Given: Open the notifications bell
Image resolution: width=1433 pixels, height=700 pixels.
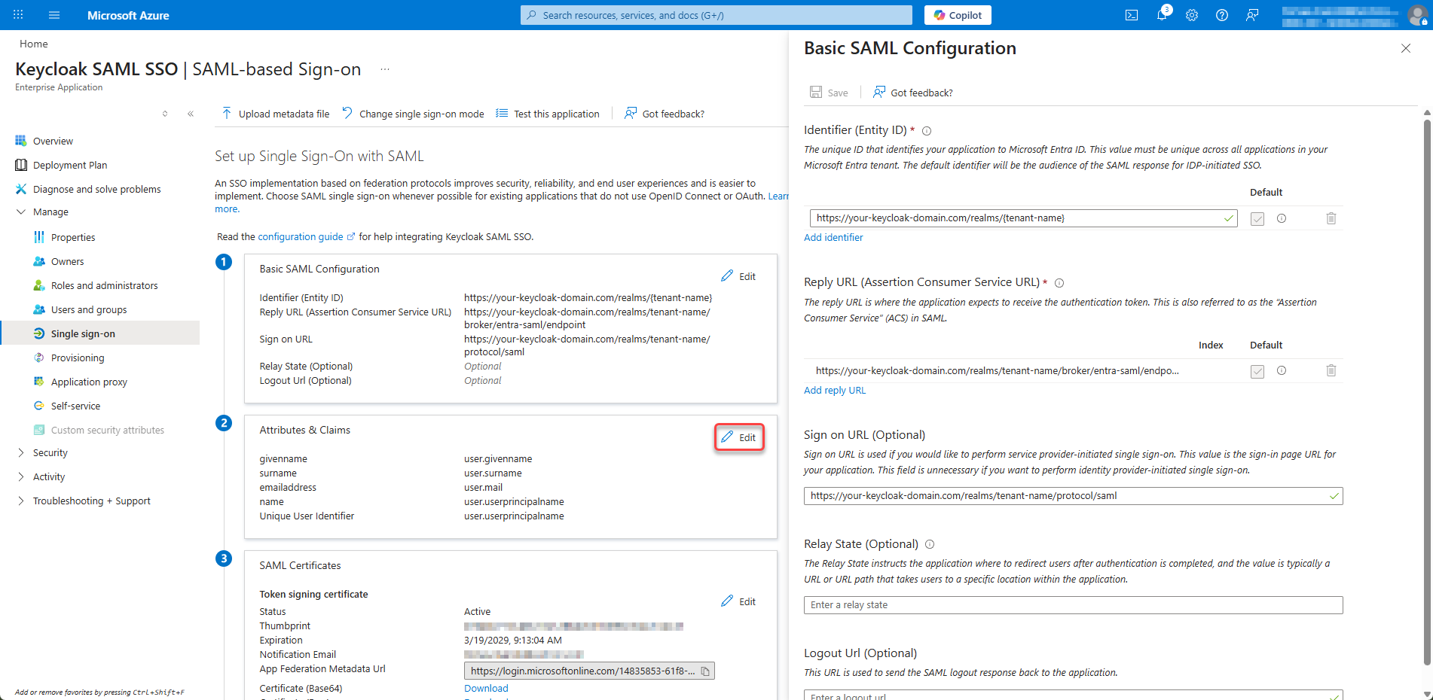Looking at the screenshot, I should coord(1162,15).
